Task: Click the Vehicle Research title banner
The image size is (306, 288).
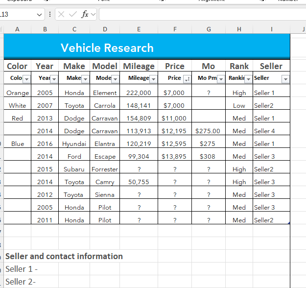Action: point(147,46)
